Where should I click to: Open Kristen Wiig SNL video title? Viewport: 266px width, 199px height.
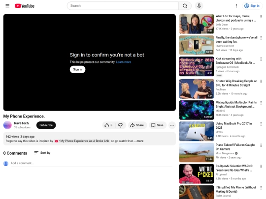236,83
